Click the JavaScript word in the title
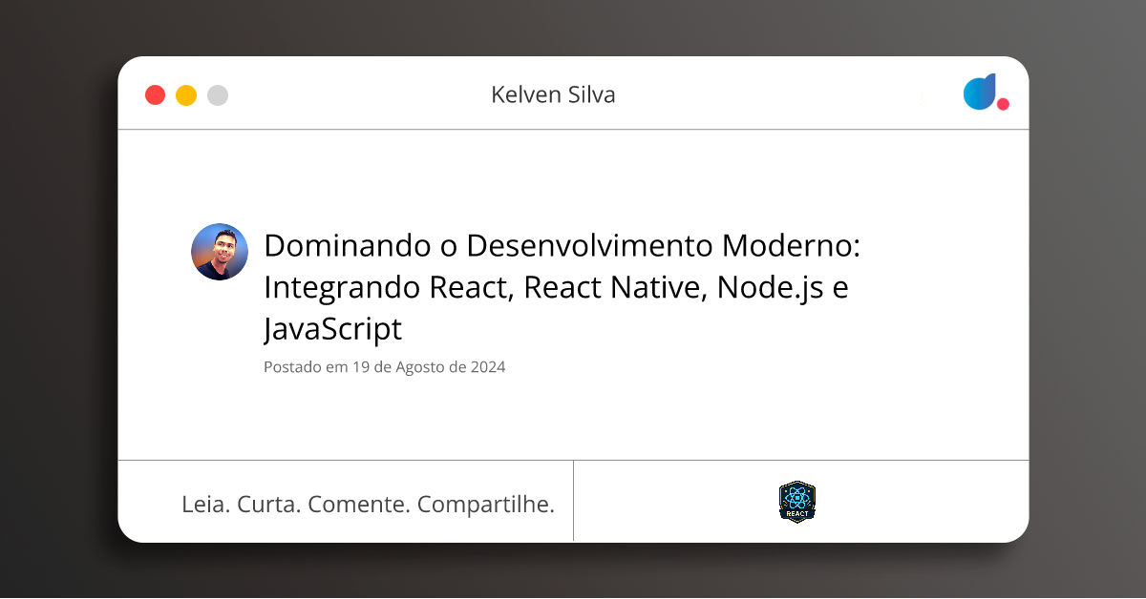 click(333, 328)
